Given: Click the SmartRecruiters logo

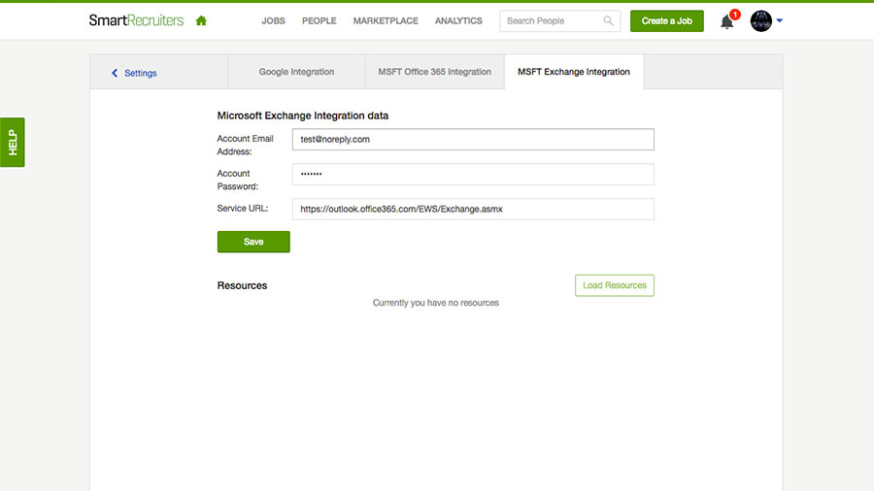Looking at the screenshot, I should [x=136, y=20].
